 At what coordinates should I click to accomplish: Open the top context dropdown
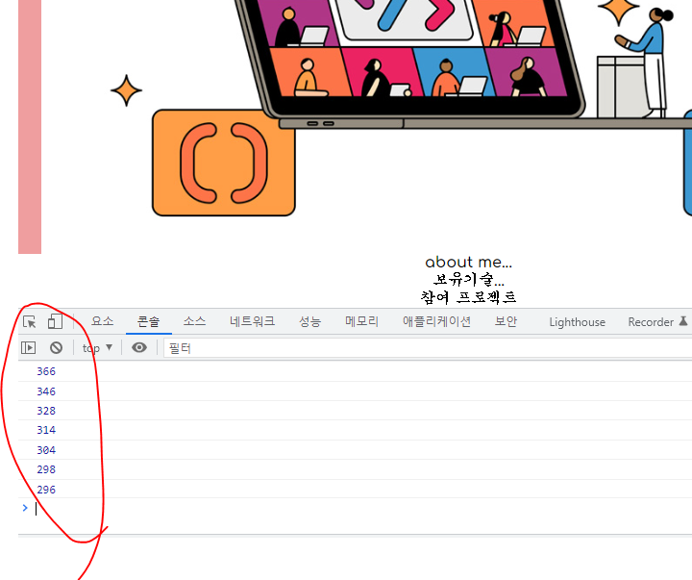(97, 348)
